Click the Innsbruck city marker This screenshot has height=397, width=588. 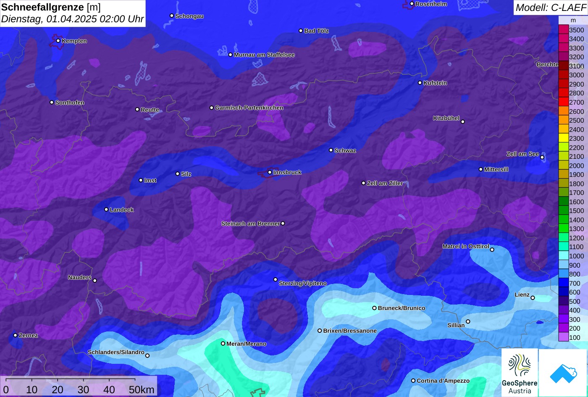270,172
